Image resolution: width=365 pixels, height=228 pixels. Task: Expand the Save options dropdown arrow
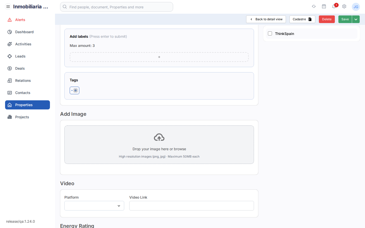coord(356,19)
